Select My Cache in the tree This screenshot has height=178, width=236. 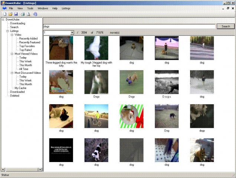(x=20, y=88)
